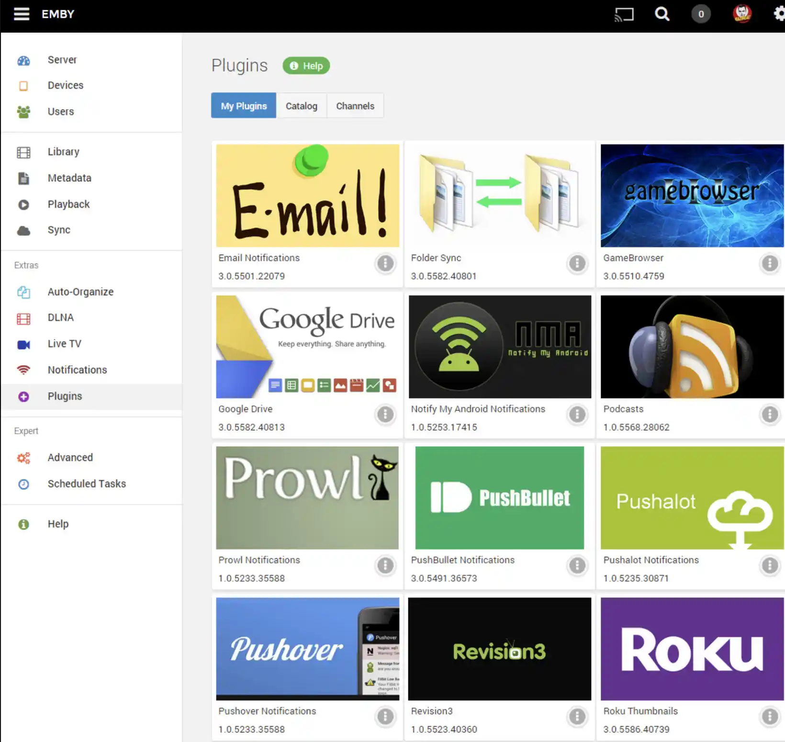Open options menu for Roku Thumbnails
The image size is (785, 742).
pyautogui.click(x=770, y=717)
